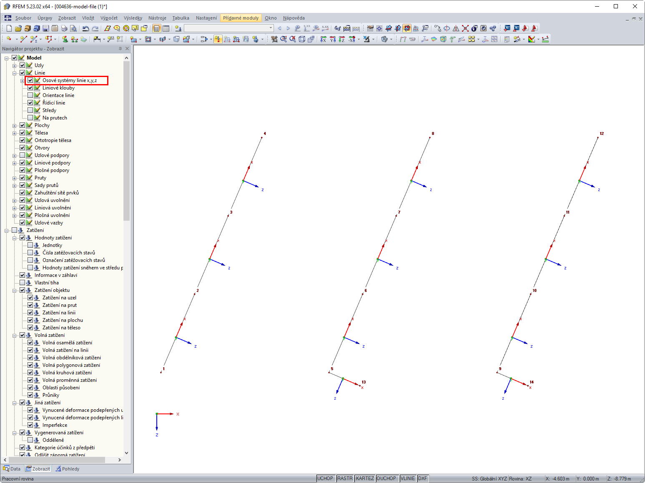Image resolution: width=645 pixels, height=483 pixels.
Task: Collapse the Zatížení tree node
Action: pyautogui.click(x=6, y=230)
